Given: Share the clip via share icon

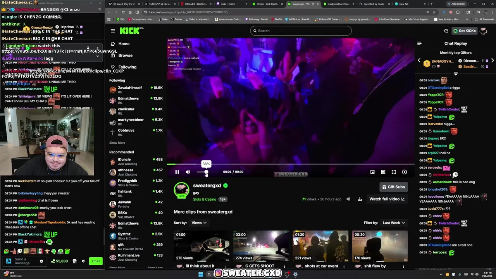Looking at the screenshot, I should pos(348,199).
